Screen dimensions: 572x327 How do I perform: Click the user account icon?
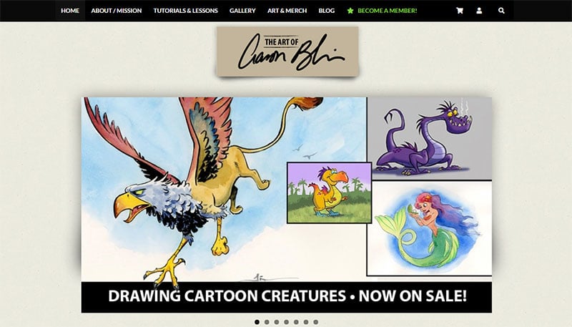(479, 11)
